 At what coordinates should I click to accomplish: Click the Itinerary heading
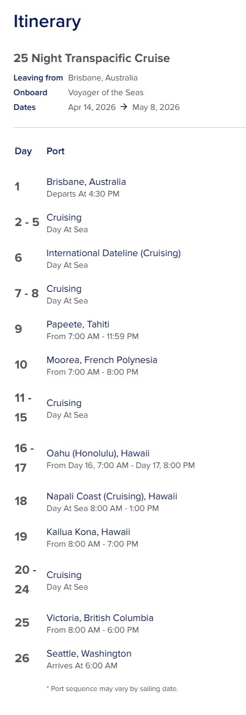coord(47,21)
